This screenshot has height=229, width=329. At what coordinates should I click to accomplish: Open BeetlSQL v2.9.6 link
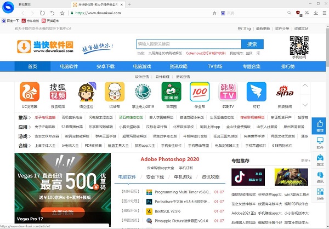(x=167, y=211)
